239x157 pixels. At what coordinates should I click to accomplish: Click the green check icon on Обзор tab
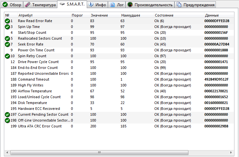(x=5, y=5)
